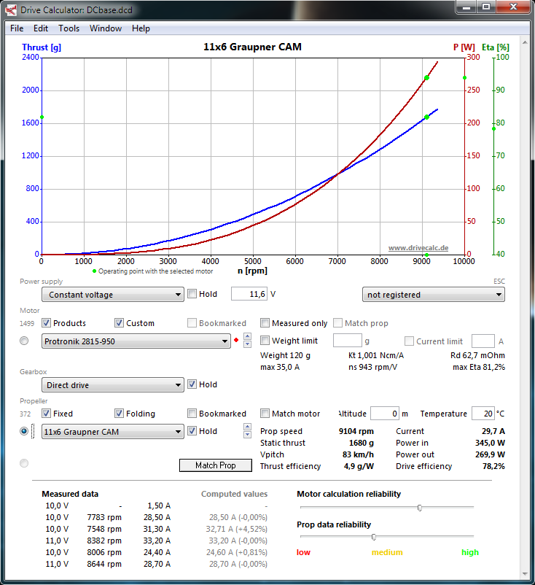Toggle the propeller Hold checkbox

[x=192, y=431]
